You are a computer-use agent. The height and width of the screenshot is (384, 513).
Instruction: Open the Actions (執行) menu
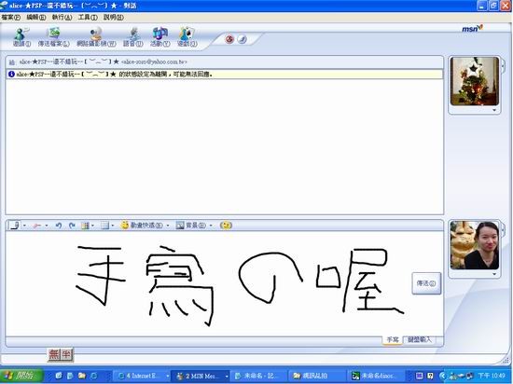pos(62,18)
